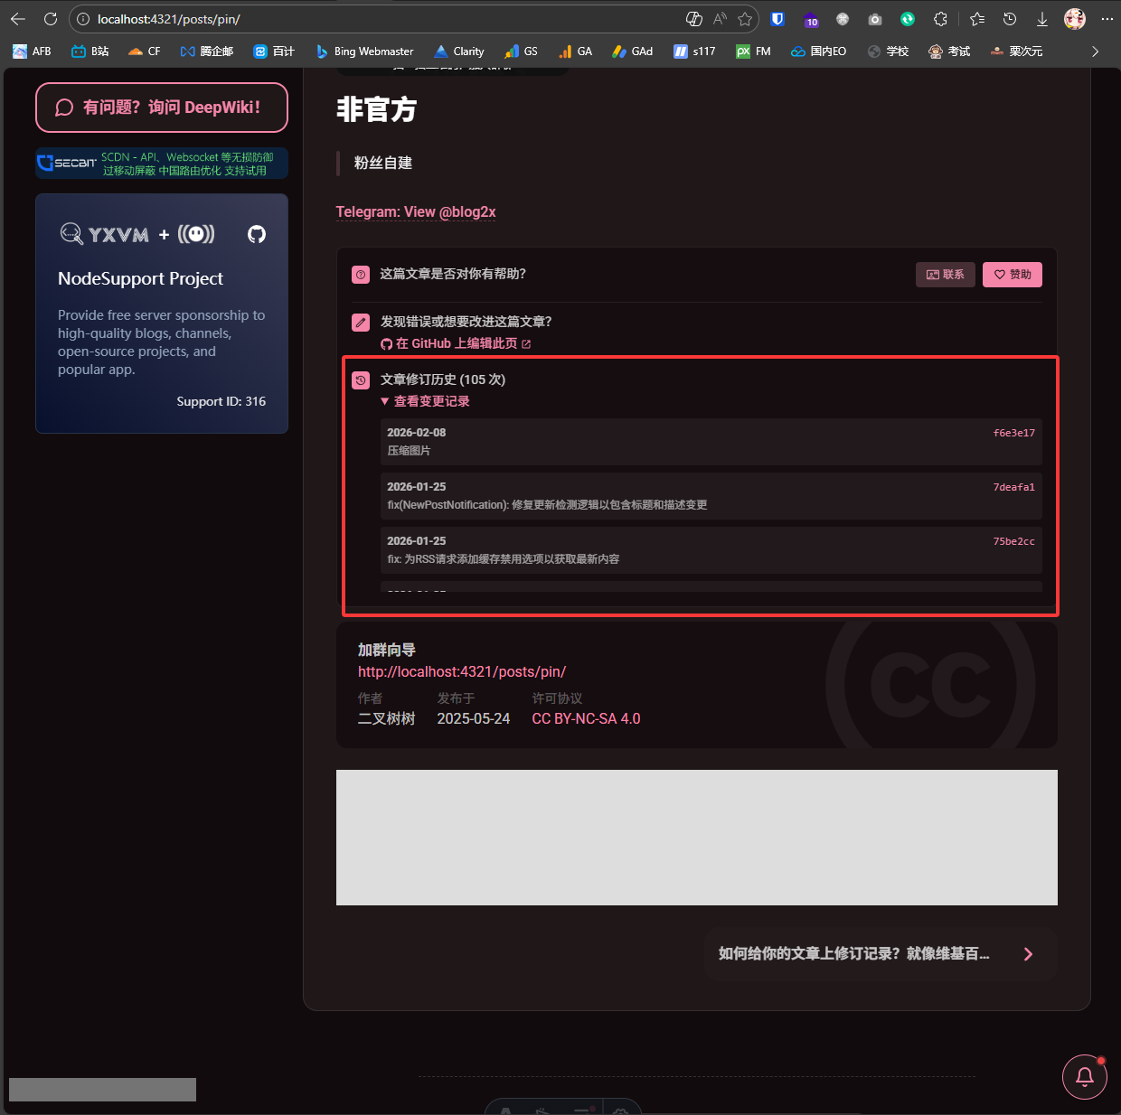The height and width of the screenshot is (1115, 1121).
Task: Click the CC BY-NC-SA 4.0 license link
Action: tap(586, 718)
